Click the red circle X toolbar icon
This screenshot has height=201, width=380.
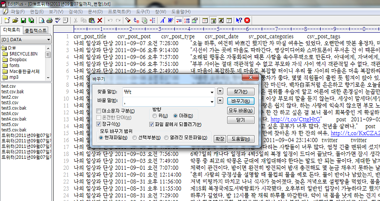pyautogui.click(x=247, y=20)
